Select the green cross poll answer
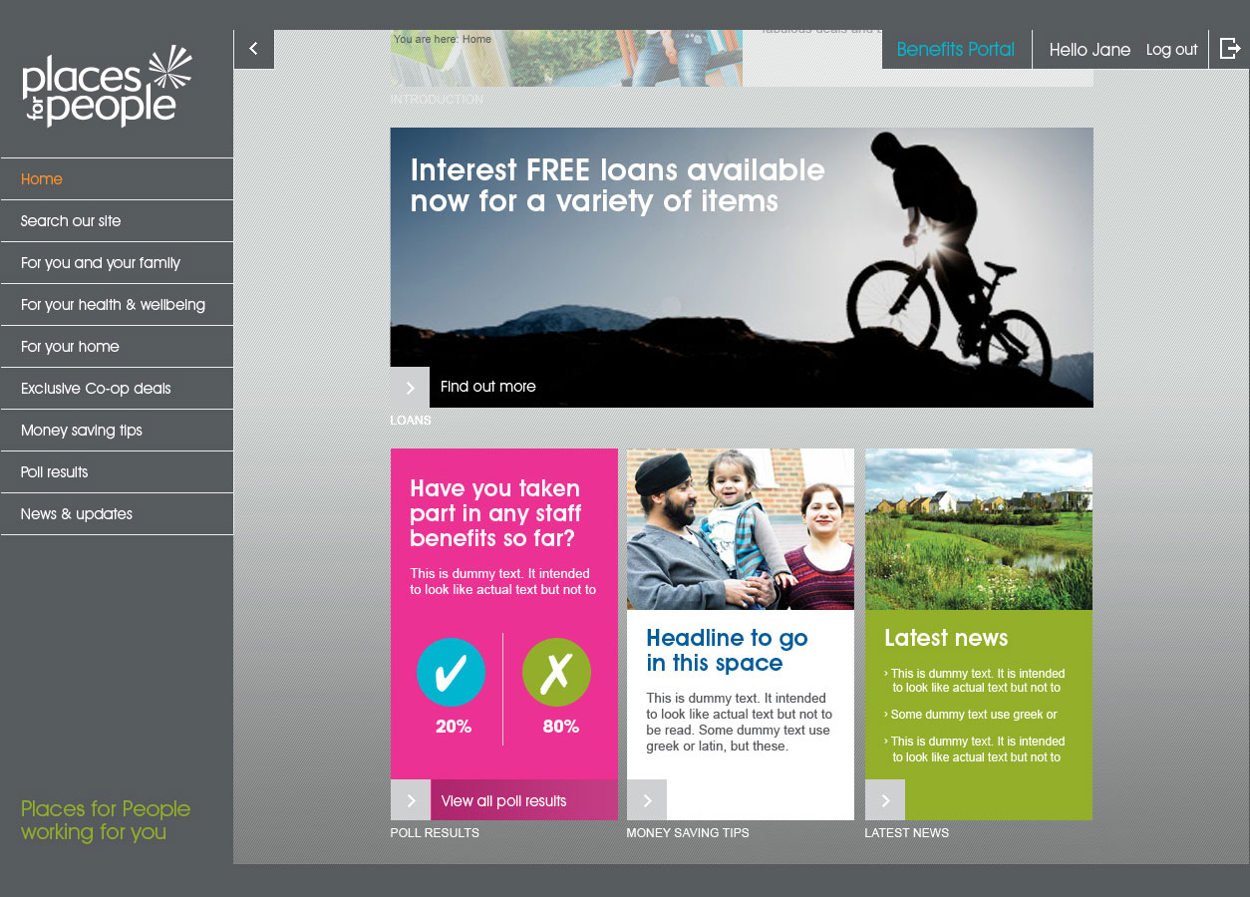The width and height of the screenshot is (1250, 897). pyautogui.click(x=556, y=673)
